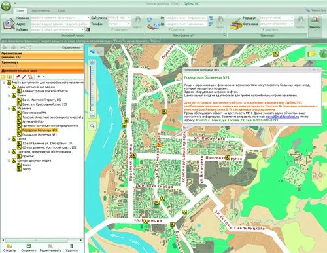327x253 pixels.
Task: Collapse the Почта tree group
Action: pyautogui.click(x=9, y=139)
